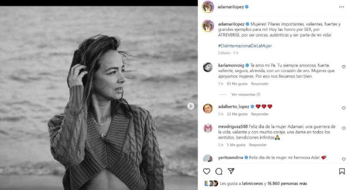Save post with the bookmark icon
The image size is (349, 190).
click(x=342, y=171)
